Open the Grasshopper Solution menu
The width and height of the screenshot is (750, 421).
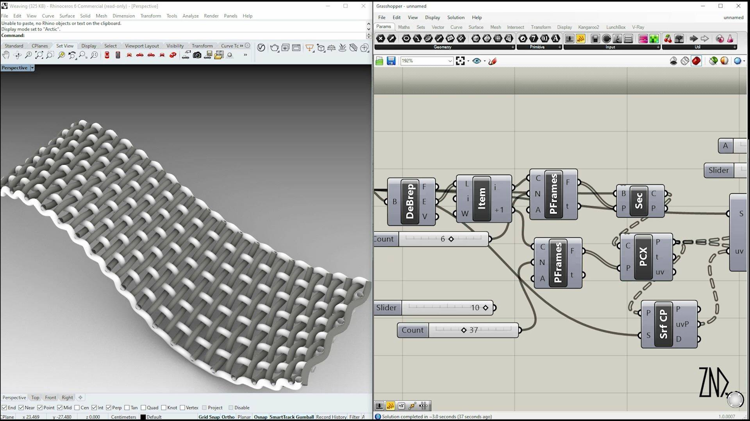456,18
